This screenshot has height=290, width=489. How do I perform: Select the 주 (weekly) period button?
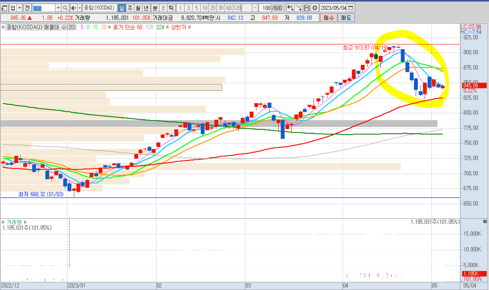pyautogui.click(x=130, y=8)
